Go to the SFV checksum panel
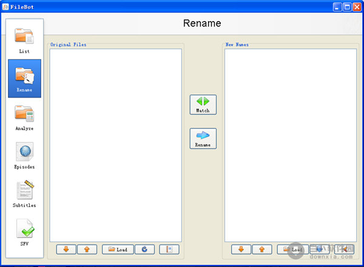The width and height of the screenshot is (364, 267). 24,232
